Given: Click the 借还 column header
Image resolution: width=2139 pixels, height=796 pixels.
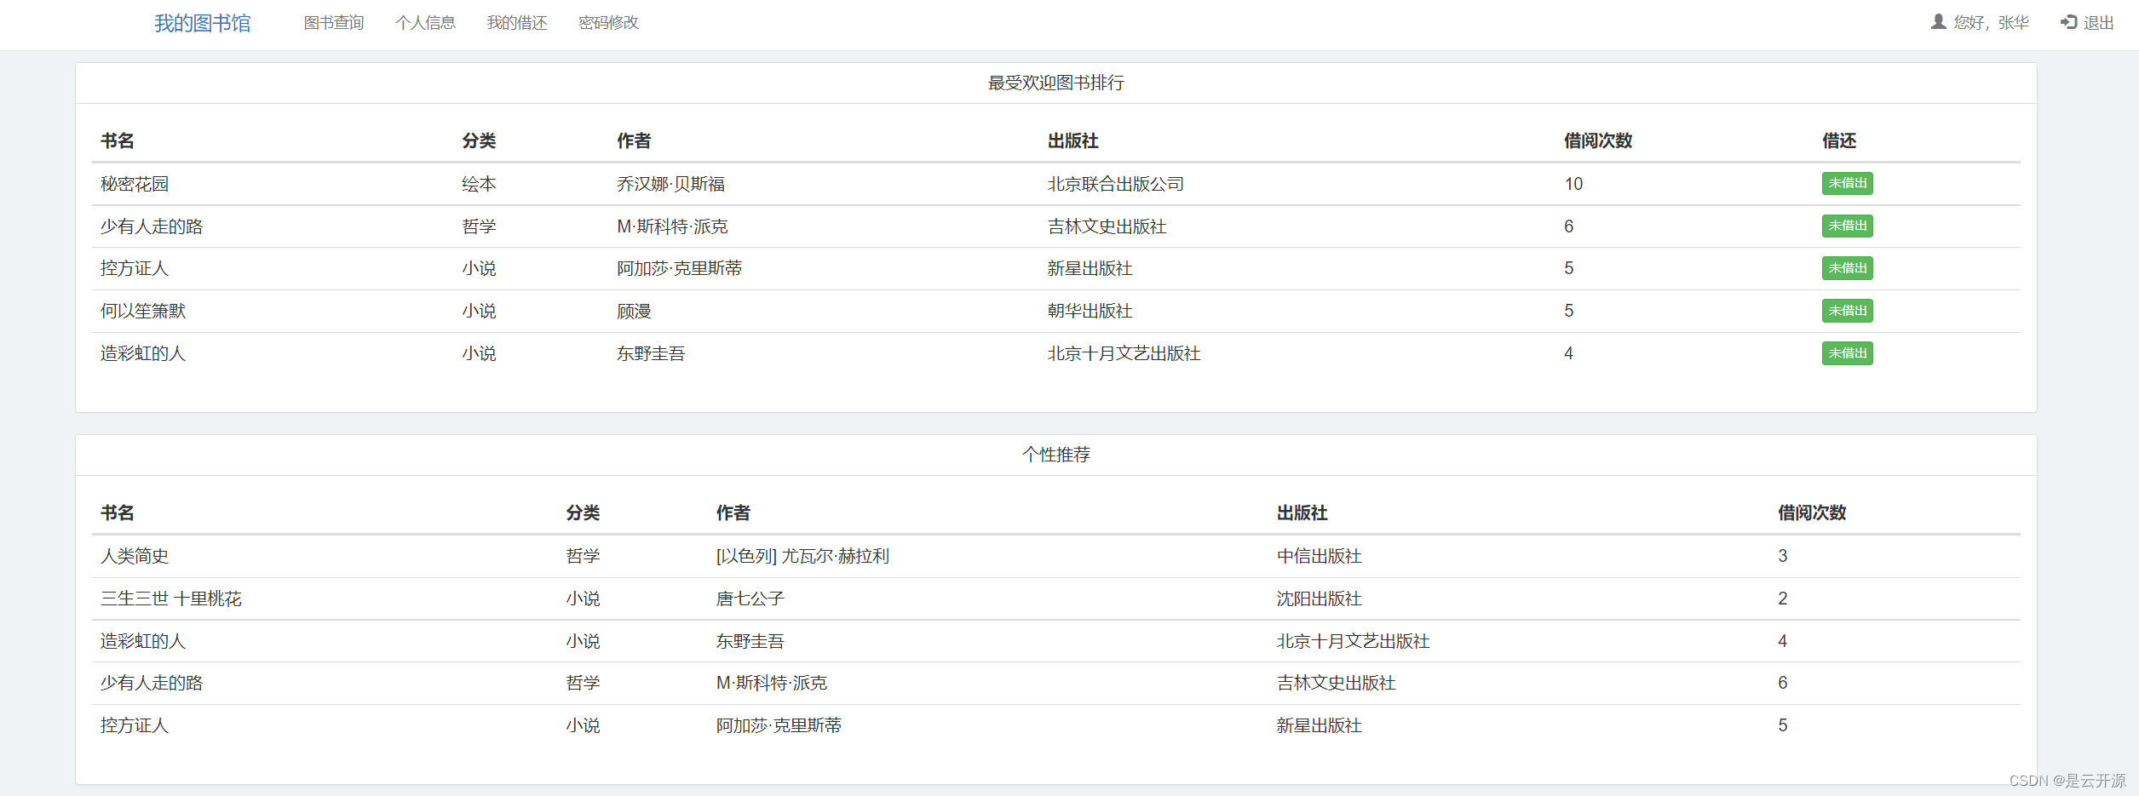Looking at the screenshot, I should pos(1838,140).
